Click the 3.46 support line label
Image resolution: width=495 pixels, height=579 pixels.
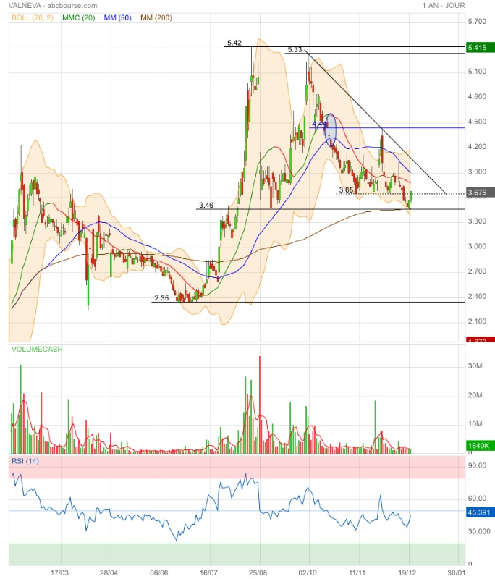pos(206,205)
